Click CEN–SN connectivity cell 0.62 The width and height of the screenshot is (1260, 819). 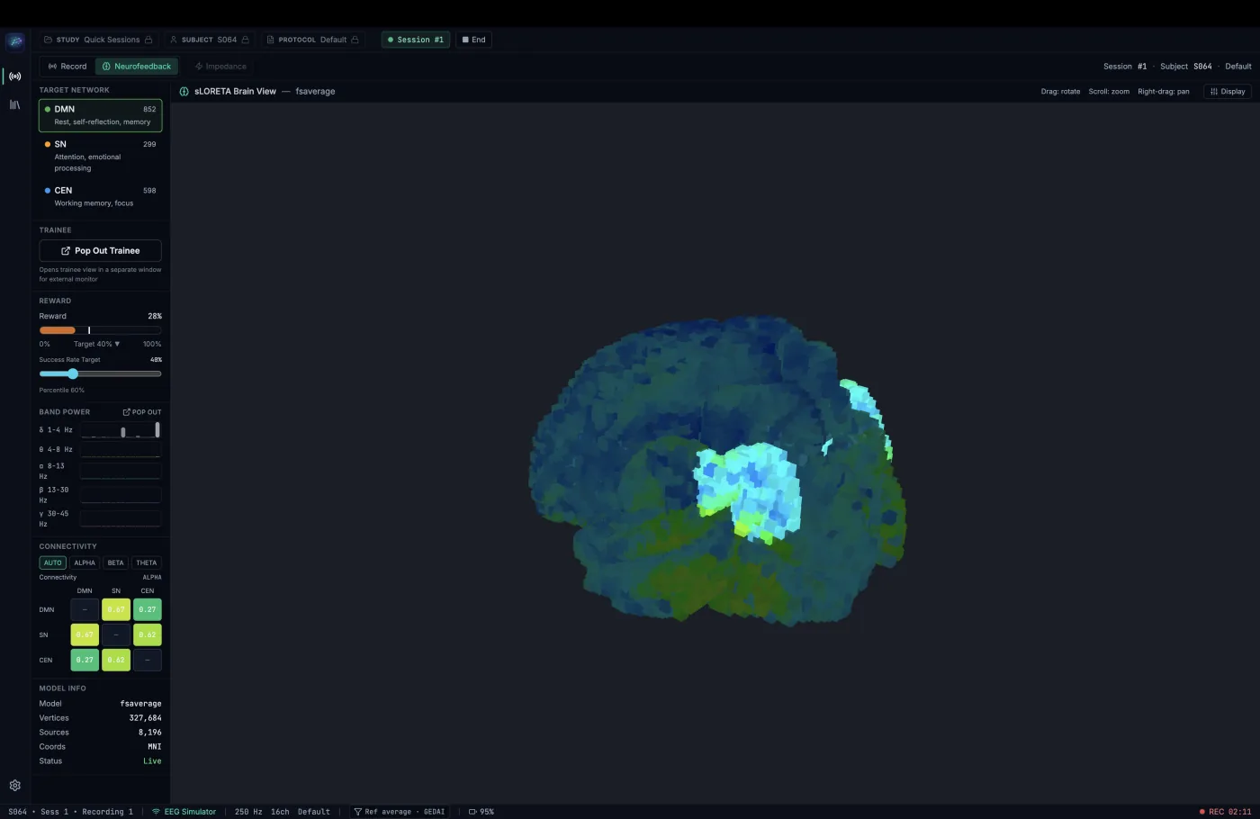(116, 660)
